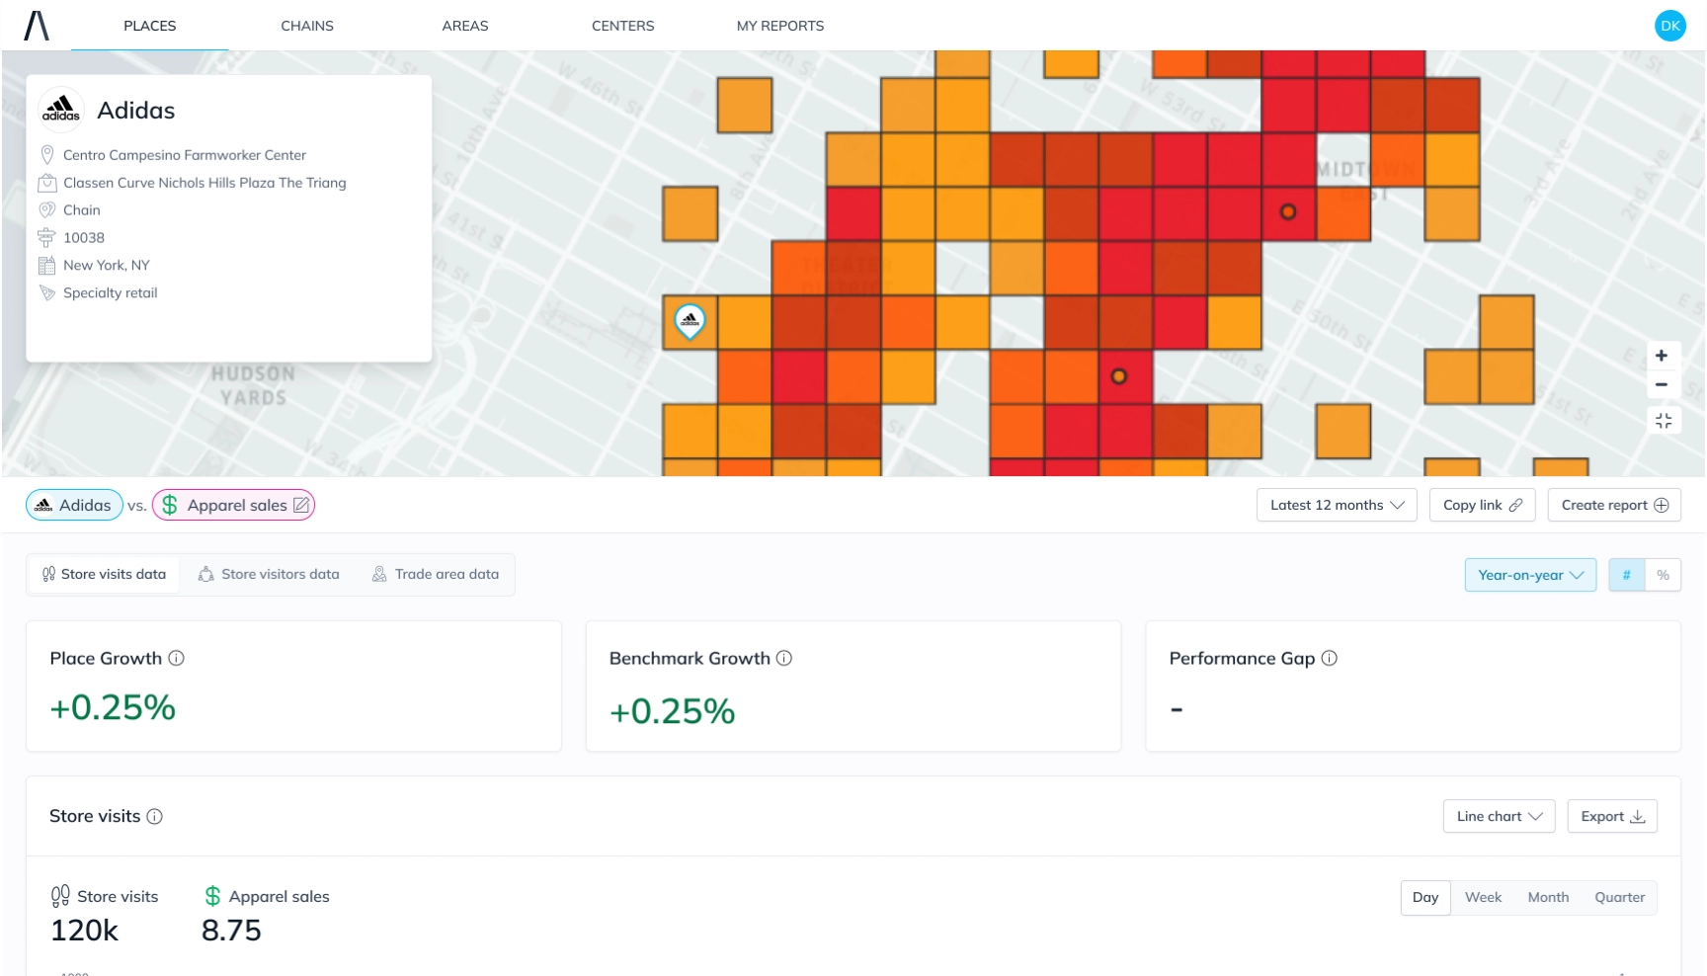The image size is (1707, 976).
Task: Click the 'Specialty retail' text in info card
Action: click(111, 292)
